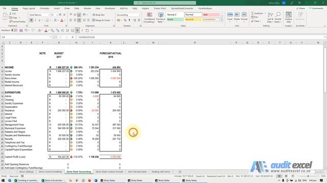Click the Increase Font Size icon
Screen dimensions: 327x183
tap(60, 15)
